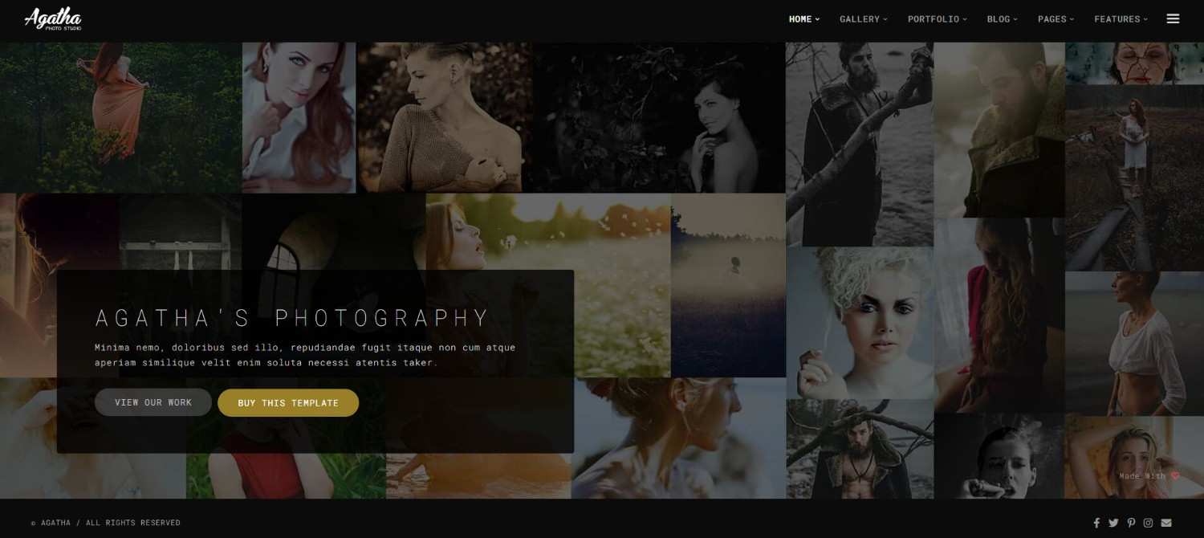Open the Facebook page via footer icon

tap(1096, 522)
